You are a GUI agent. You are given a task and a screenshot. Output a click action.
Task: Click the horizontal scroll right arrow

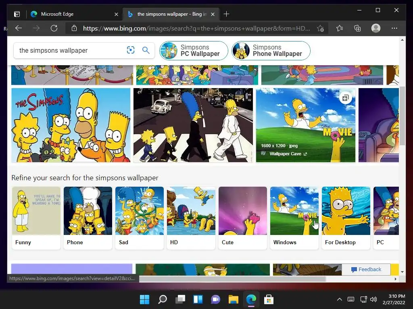click(395, 279)
